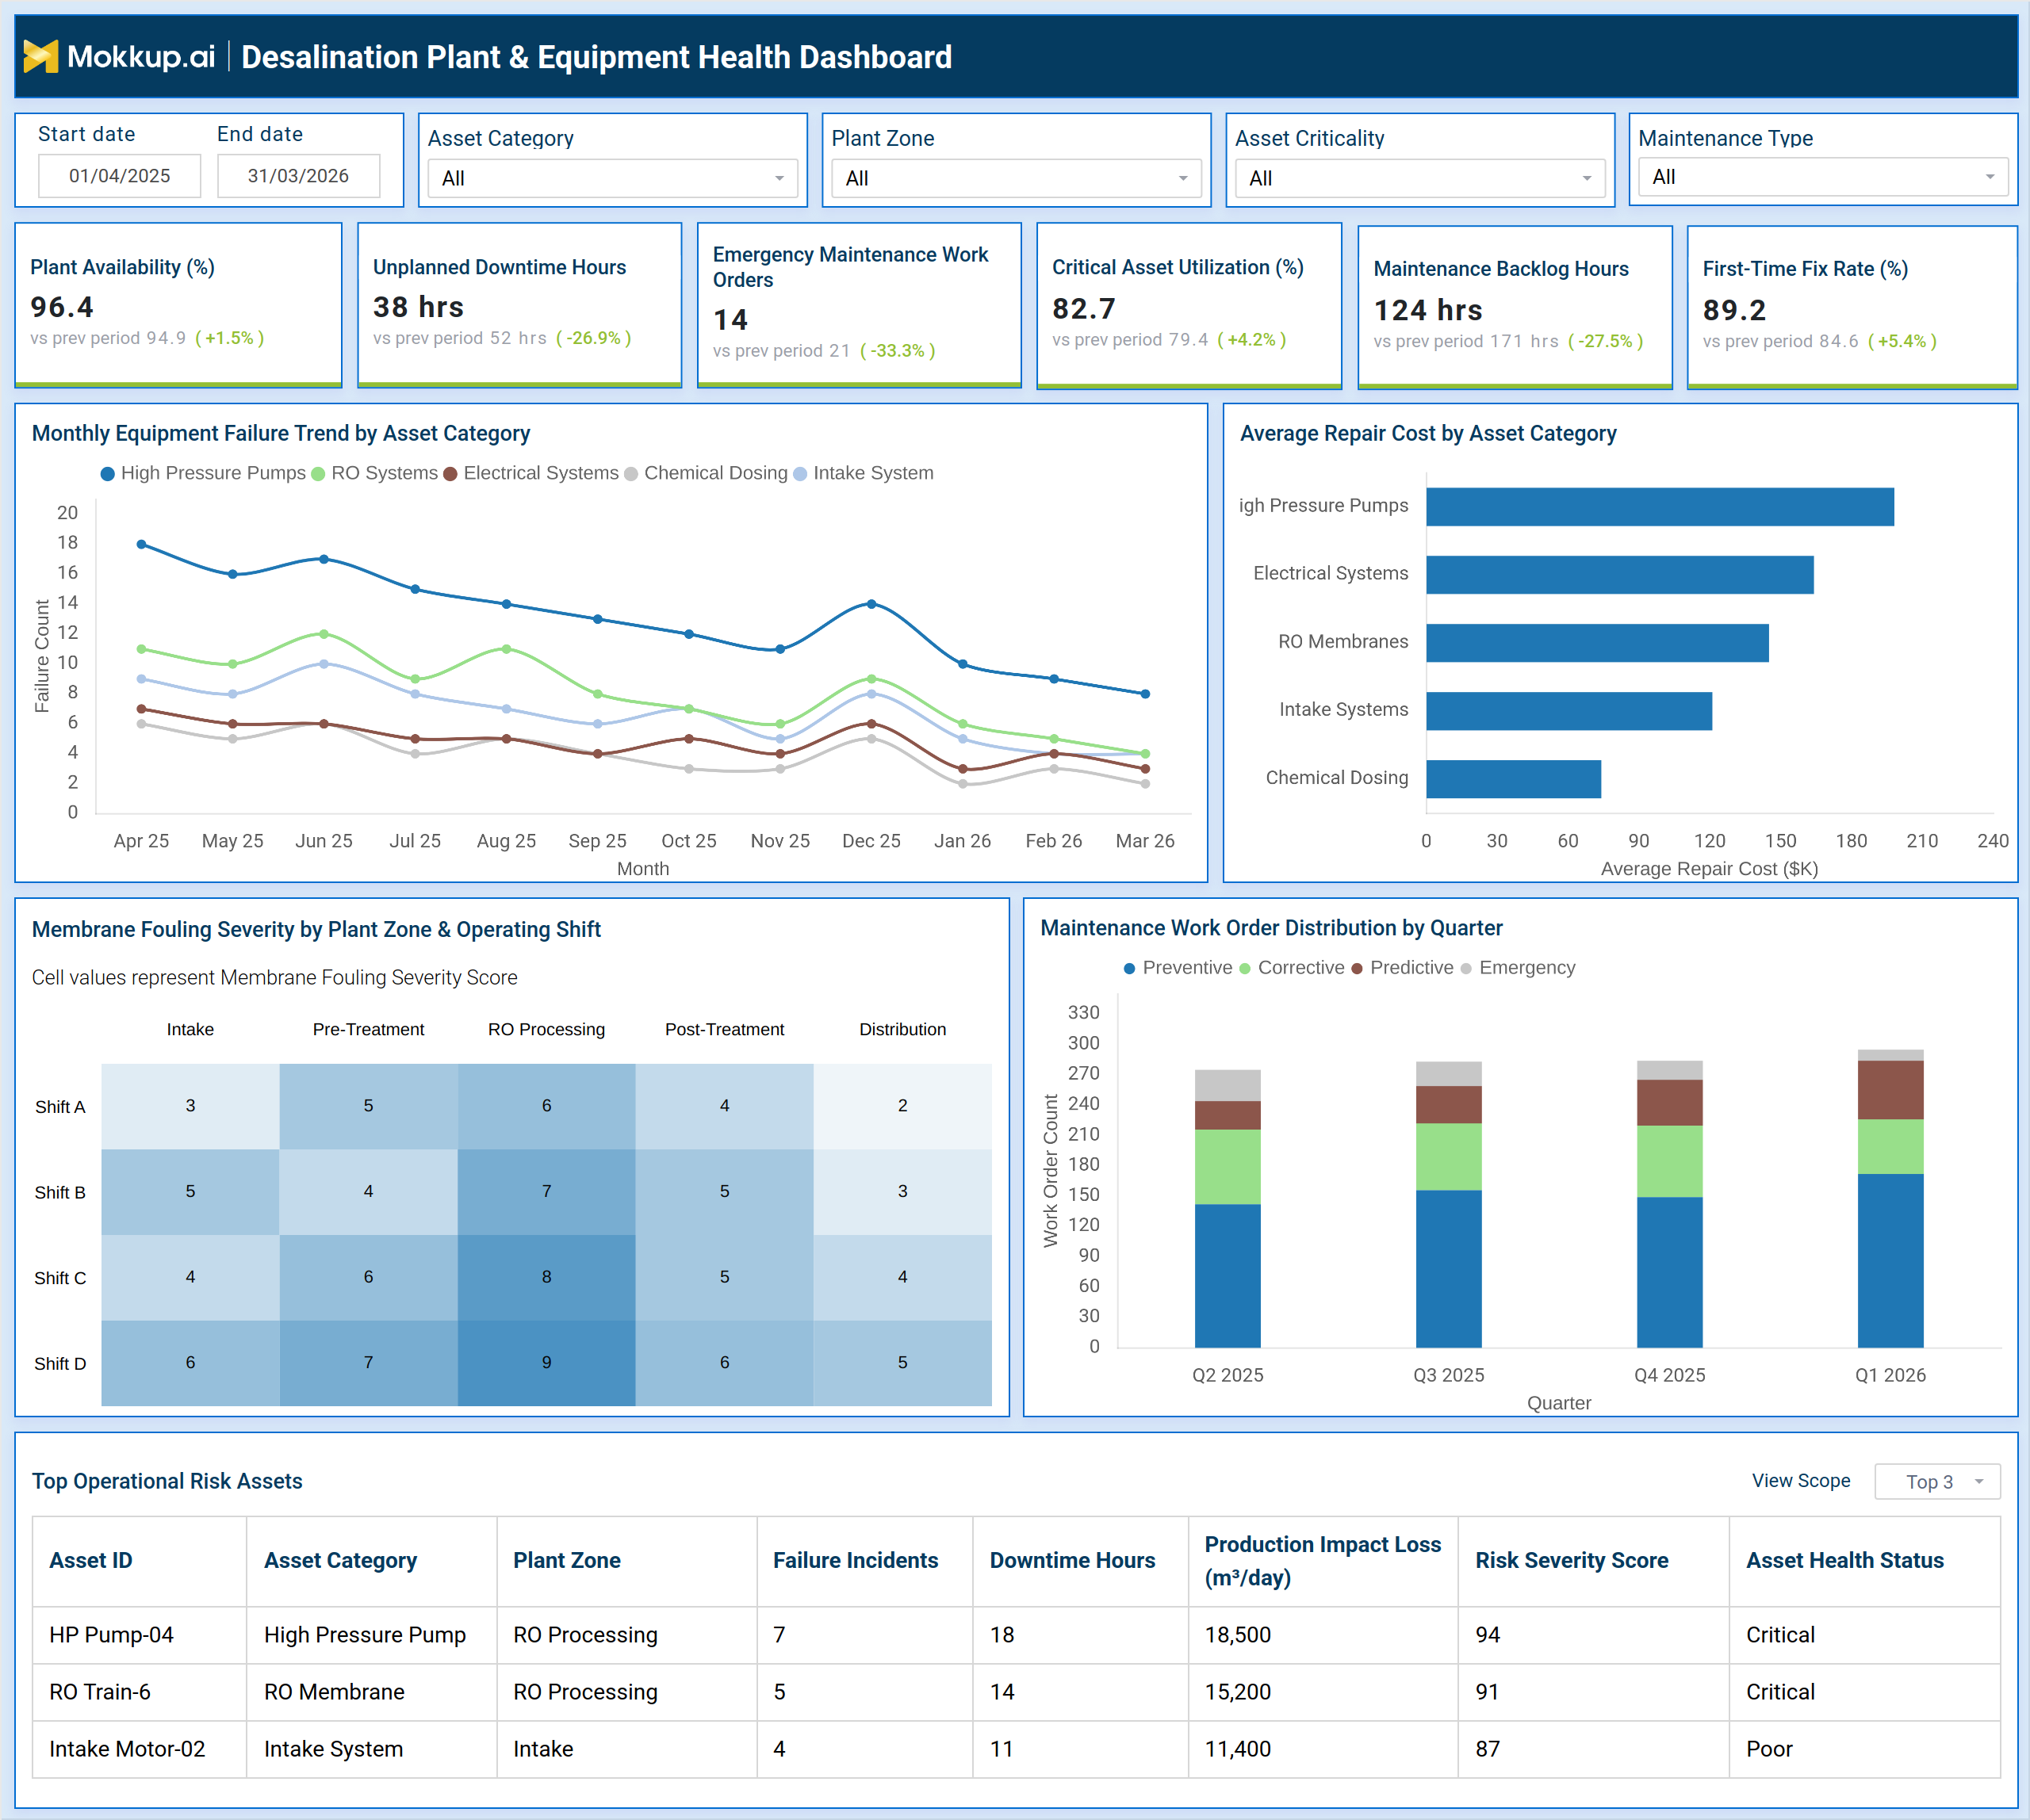Image resolution: width=2030 pixels, height=1820 pixels.
Task: Toggle RO Systems legend marker
Action: (318, 474)
